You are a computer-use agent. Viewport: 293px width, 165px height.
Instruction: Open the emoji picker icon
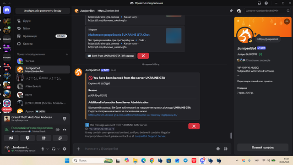point(218,149)
